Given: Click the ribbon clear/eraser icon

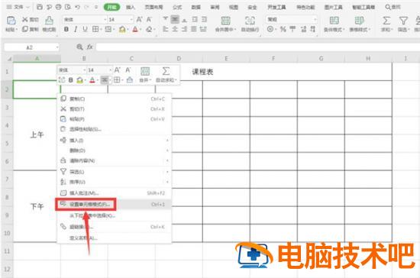Looking at the screenshot, I should coord(149,29).
